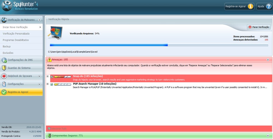Click the Verificação de Malwares figure icon

(4, 20)
